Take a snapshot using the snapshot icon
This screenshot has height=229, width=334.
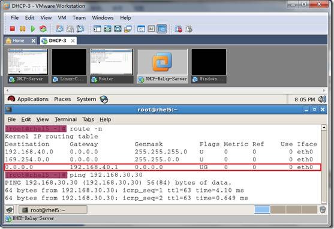pos(60,29)
